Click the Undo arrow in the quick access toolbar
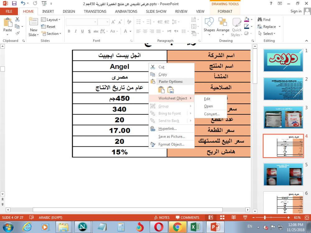The width and height of the screenshot is (311, 233). pos(23,3)
